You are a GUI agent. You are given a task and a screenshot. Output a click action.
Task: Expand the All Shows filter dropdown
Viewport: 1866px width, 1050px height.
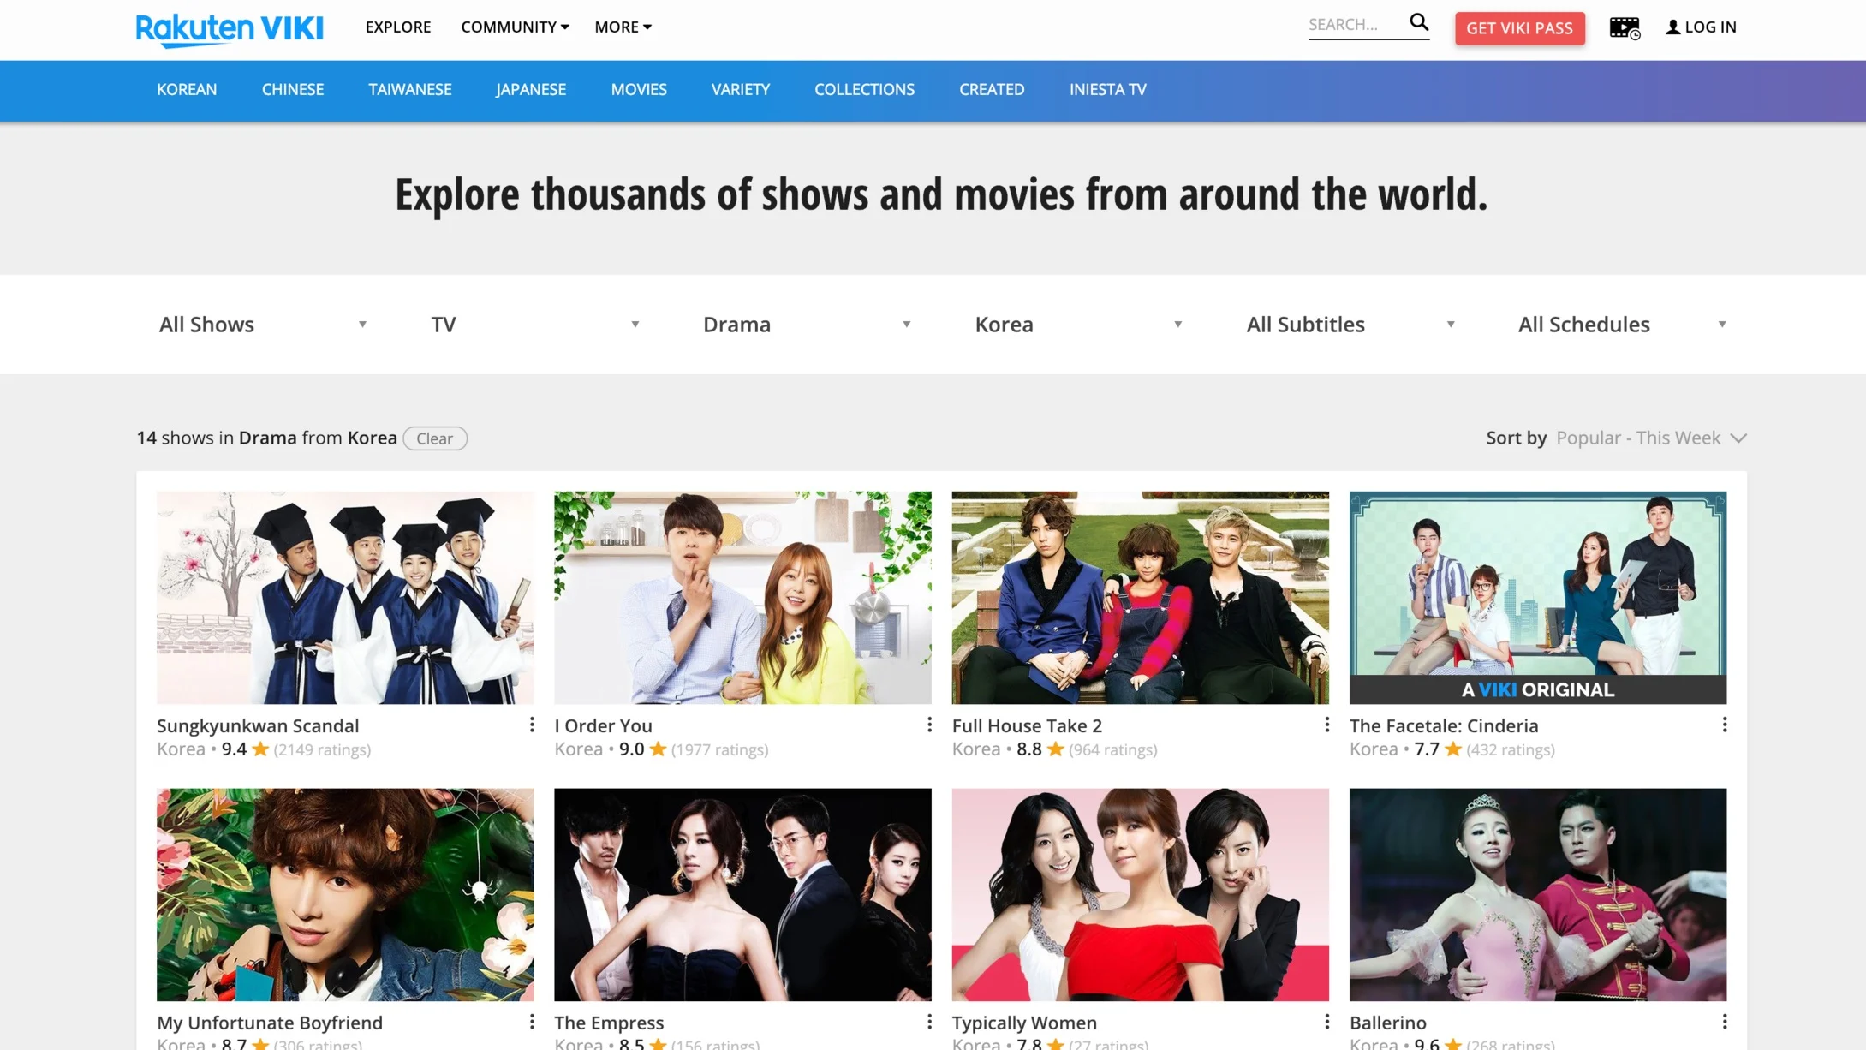(262, 325)
